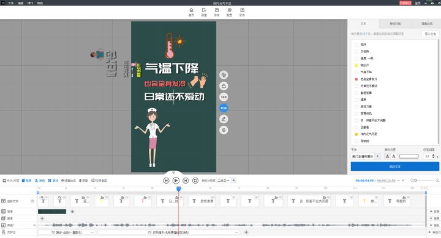Switch to the first Text tab
Viewport: 441px width, 238px height.
coord(363,24)
